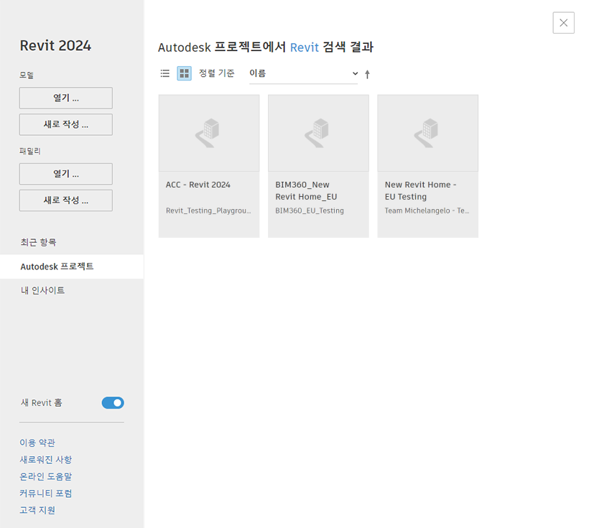Image resolution: width=589 pixels, height=528 pixels.
Task: Click 새로 작성 button under 모델
Action: point(66,124)
